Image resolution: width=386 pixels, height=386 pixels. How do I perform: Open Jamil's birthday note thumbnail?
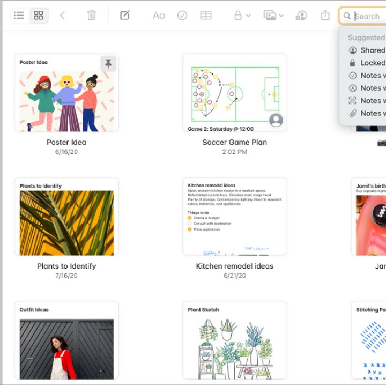368,217
